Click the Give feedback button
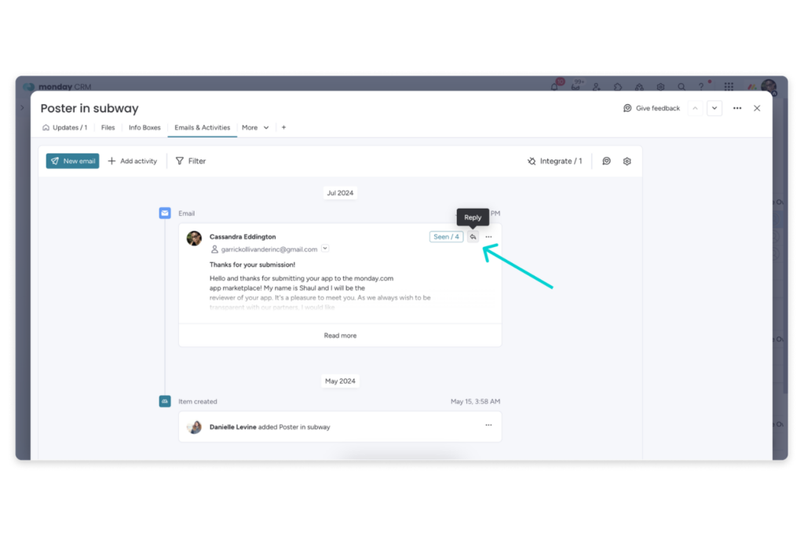804x536 pixels. [x=652, y=108]
